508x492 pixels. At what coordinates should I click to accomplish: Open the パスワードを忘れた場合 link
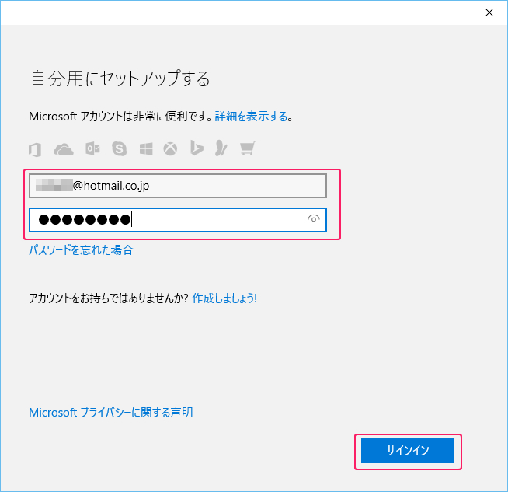coord(81,250)
